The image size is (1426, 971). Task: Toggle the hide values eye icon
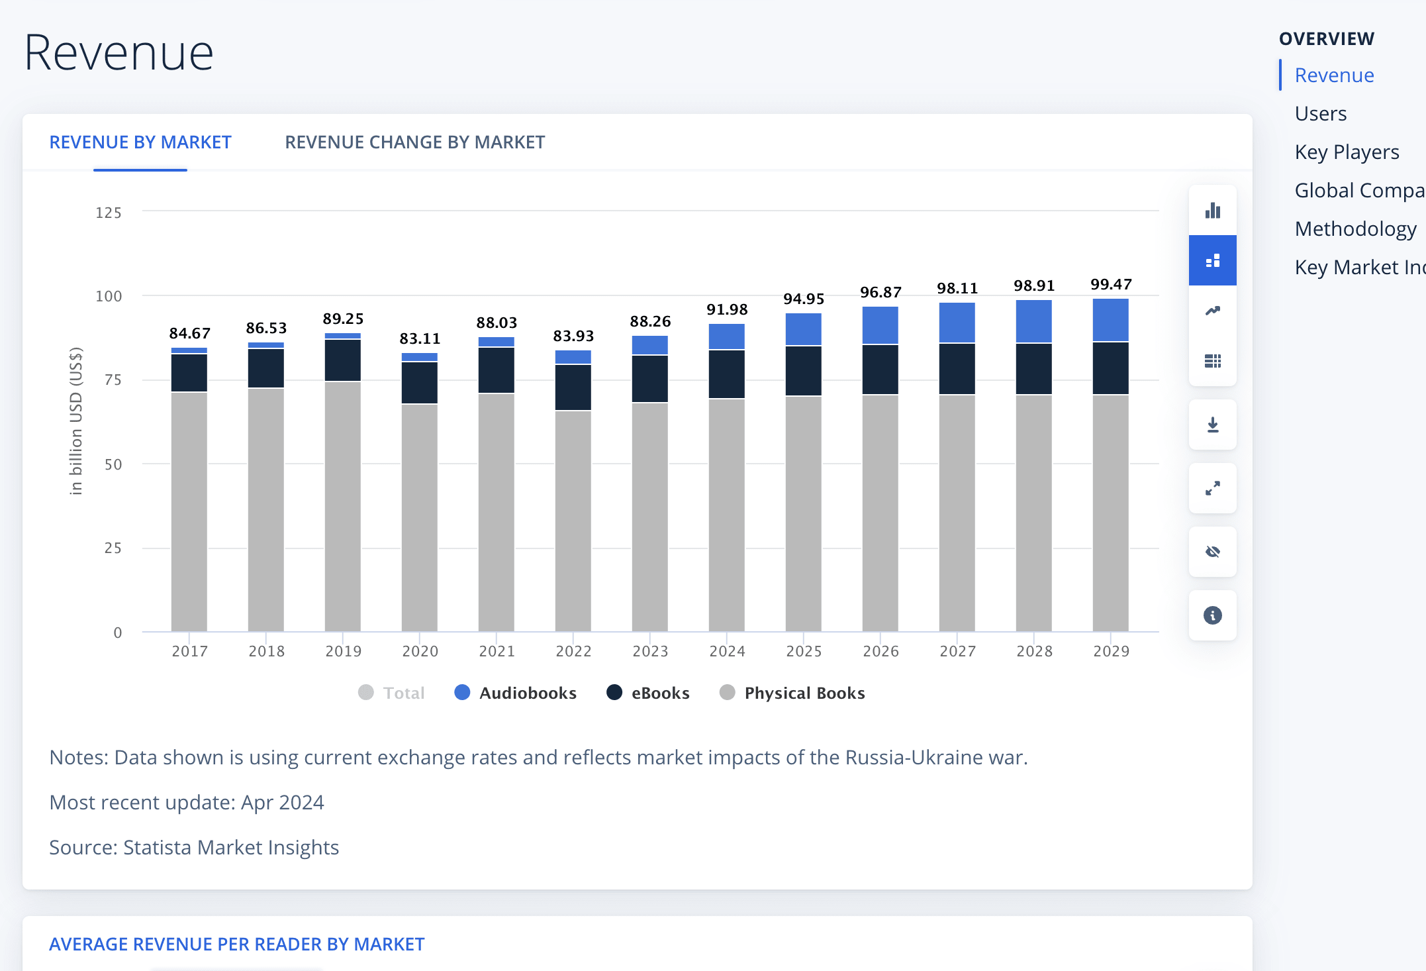pyautogui.click(x=1212, y=552)
